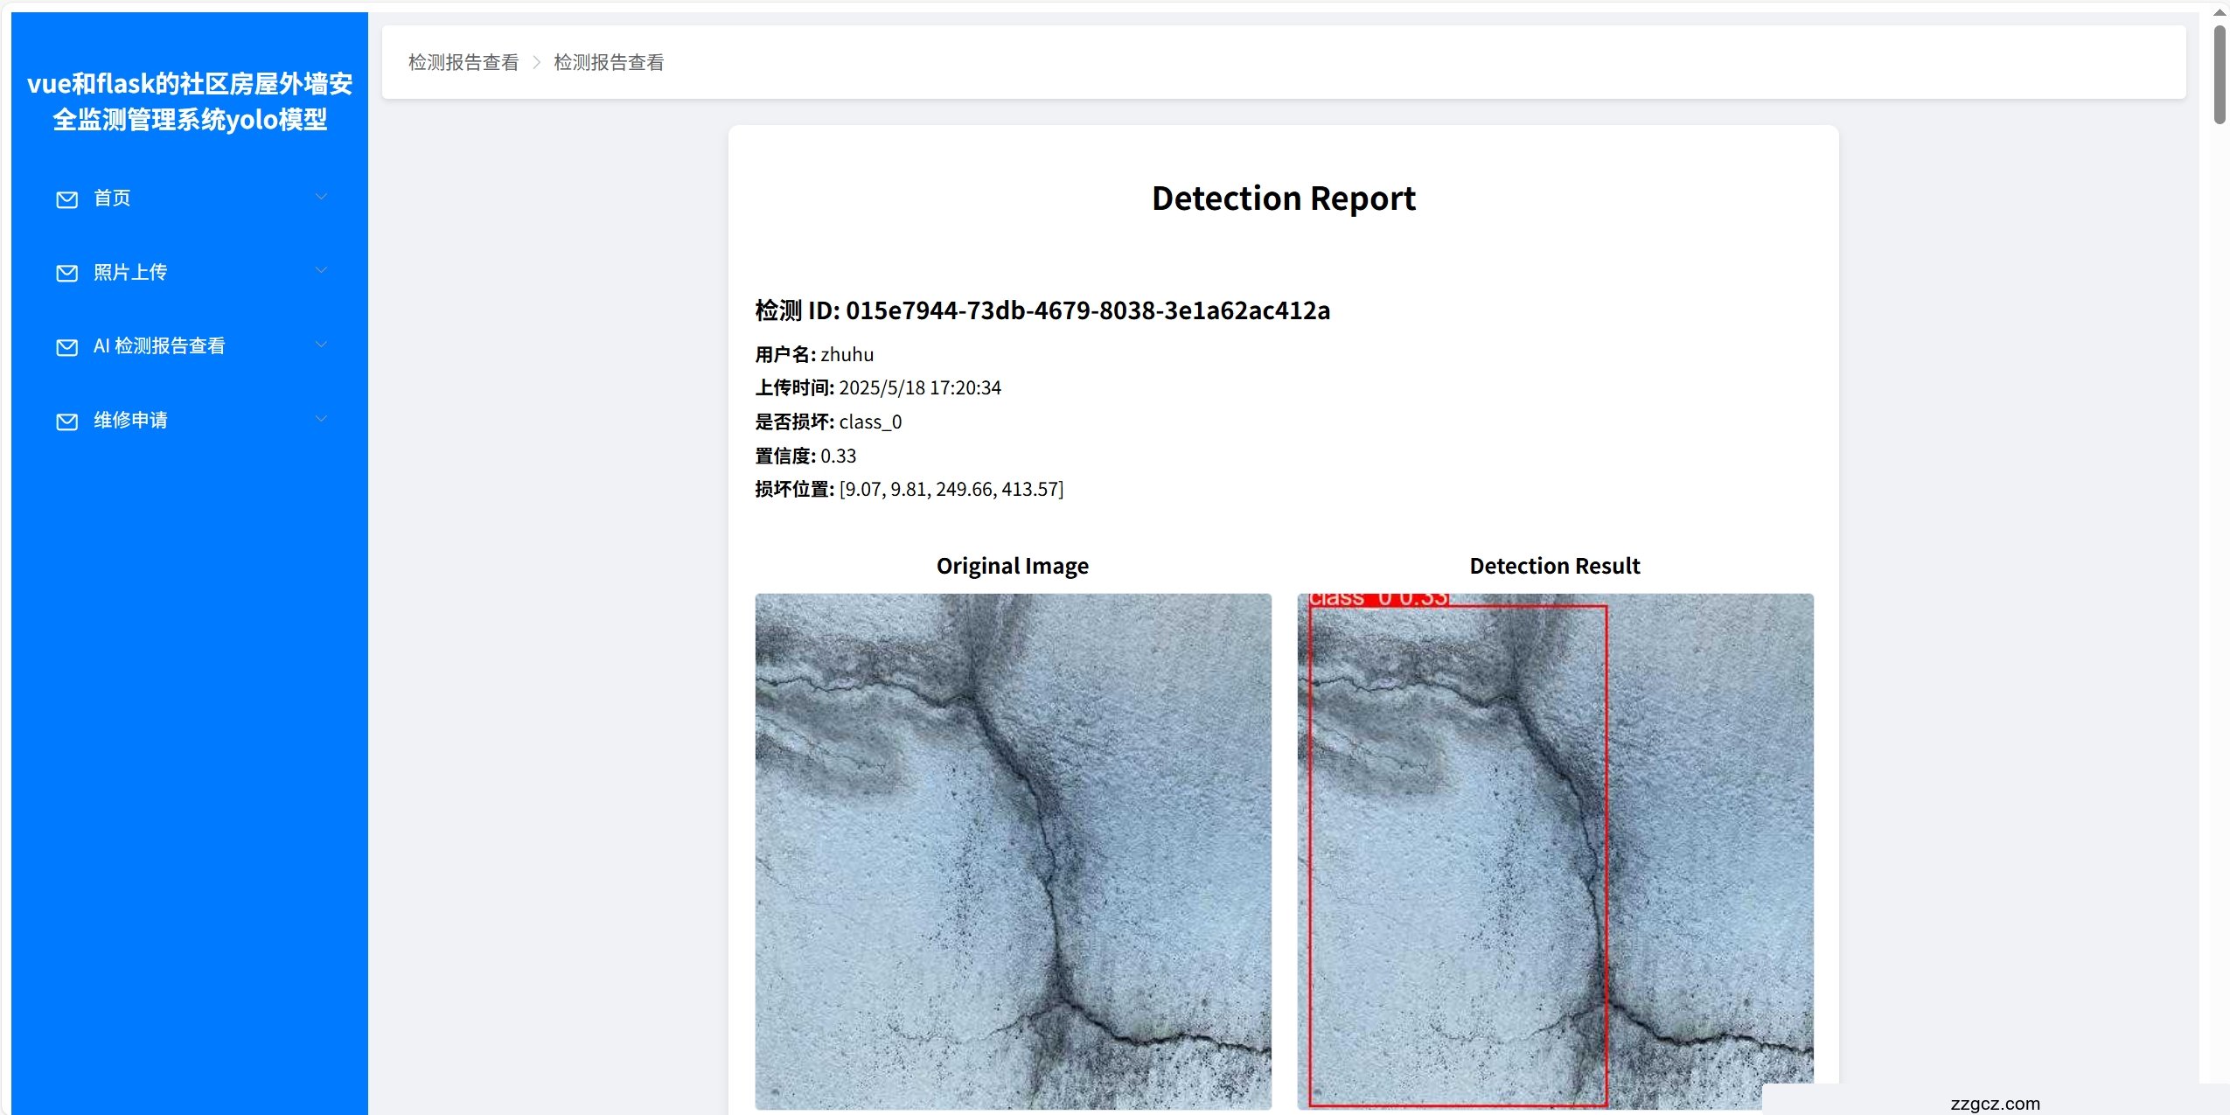The height and width of the screenshot is (1115, 2230).
Task: Click first 检测报告查看 breadcrumb link
Action: 463,63
